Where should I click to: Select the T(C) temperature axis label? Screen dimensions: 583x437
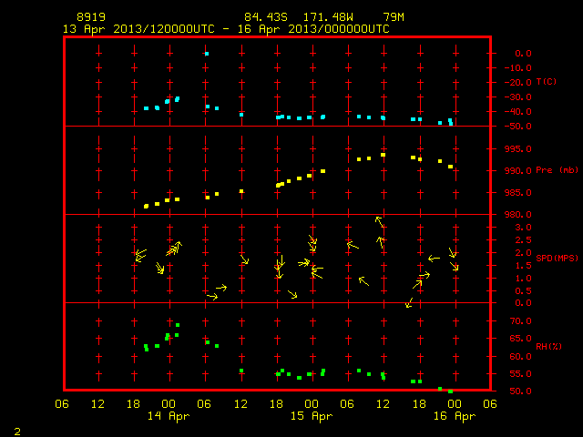tap(547, 82)
